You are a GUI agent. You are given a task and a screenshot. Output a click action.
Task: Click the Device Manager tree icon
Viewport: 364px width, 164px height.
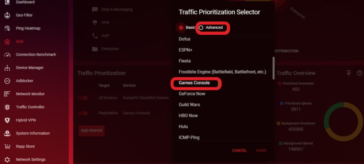coord(7,68)
